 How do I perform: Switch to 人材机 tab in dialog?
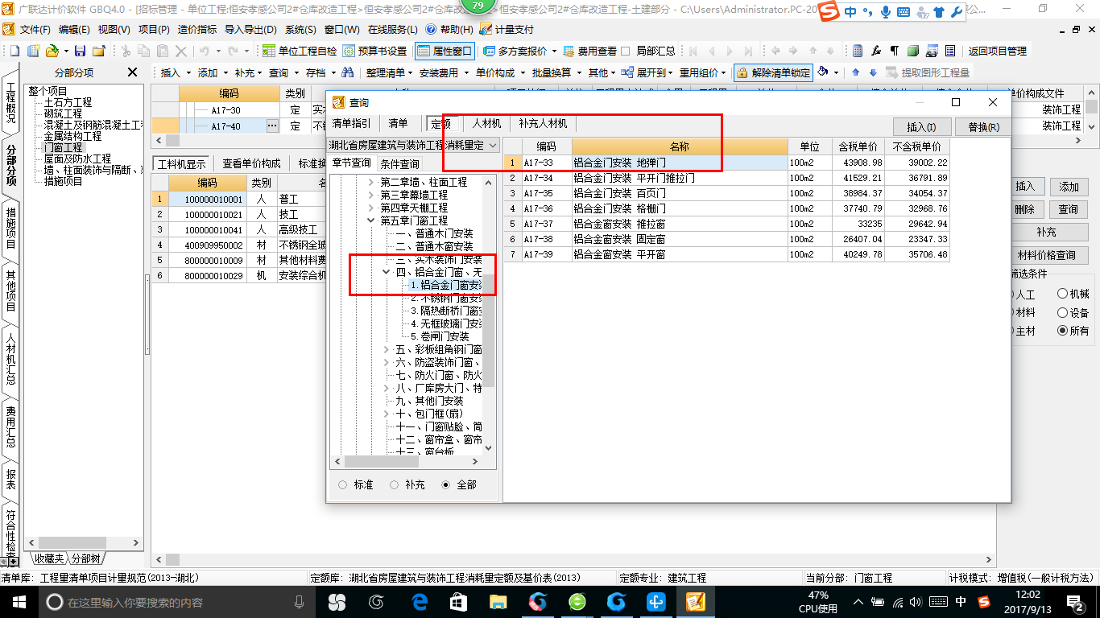[486, 124]
